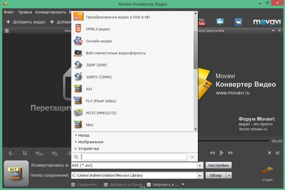Choose the AVI TV icon in list
This screenshot has height=190, width=285.
point(78,89)
